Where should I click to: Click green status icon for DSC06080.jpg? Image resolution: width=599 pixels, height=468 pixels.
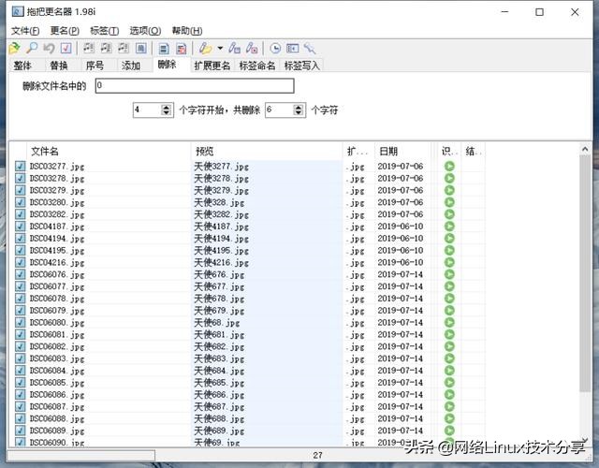[449, 322]
